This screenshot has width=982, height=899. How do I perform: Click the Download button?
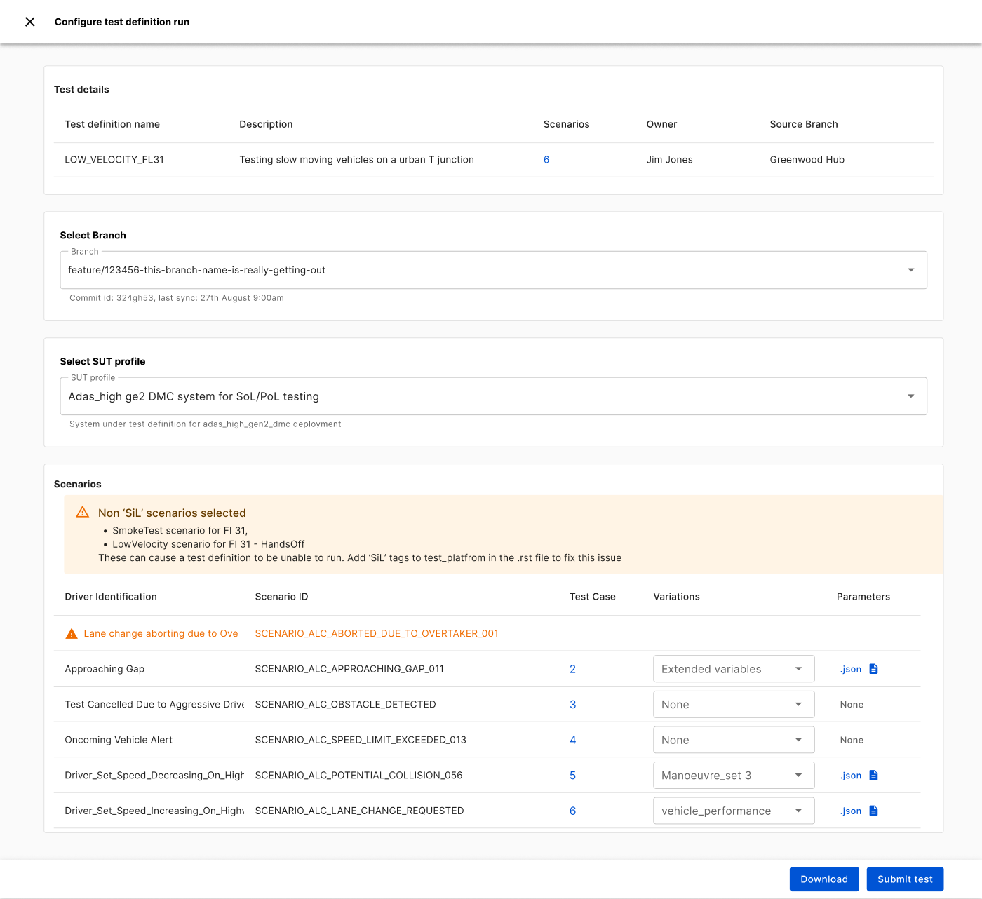[x=824, y=879]
